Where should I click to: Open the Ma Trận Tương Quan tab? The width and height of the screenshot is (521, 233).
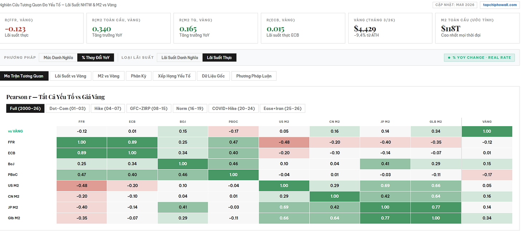24,76
